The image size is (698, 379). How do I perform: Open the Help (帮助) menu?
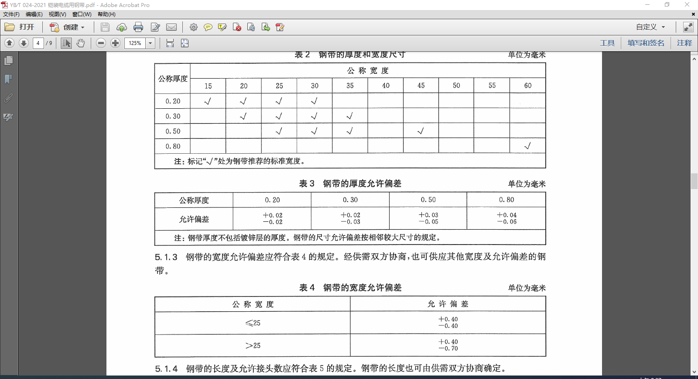(x=106, y=14)
